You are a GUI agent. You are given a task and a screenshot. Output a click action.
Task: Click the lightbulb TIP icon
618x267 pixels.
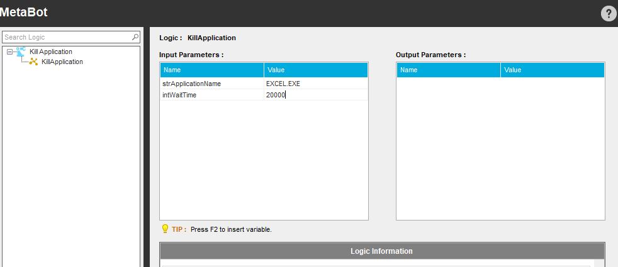165,229
